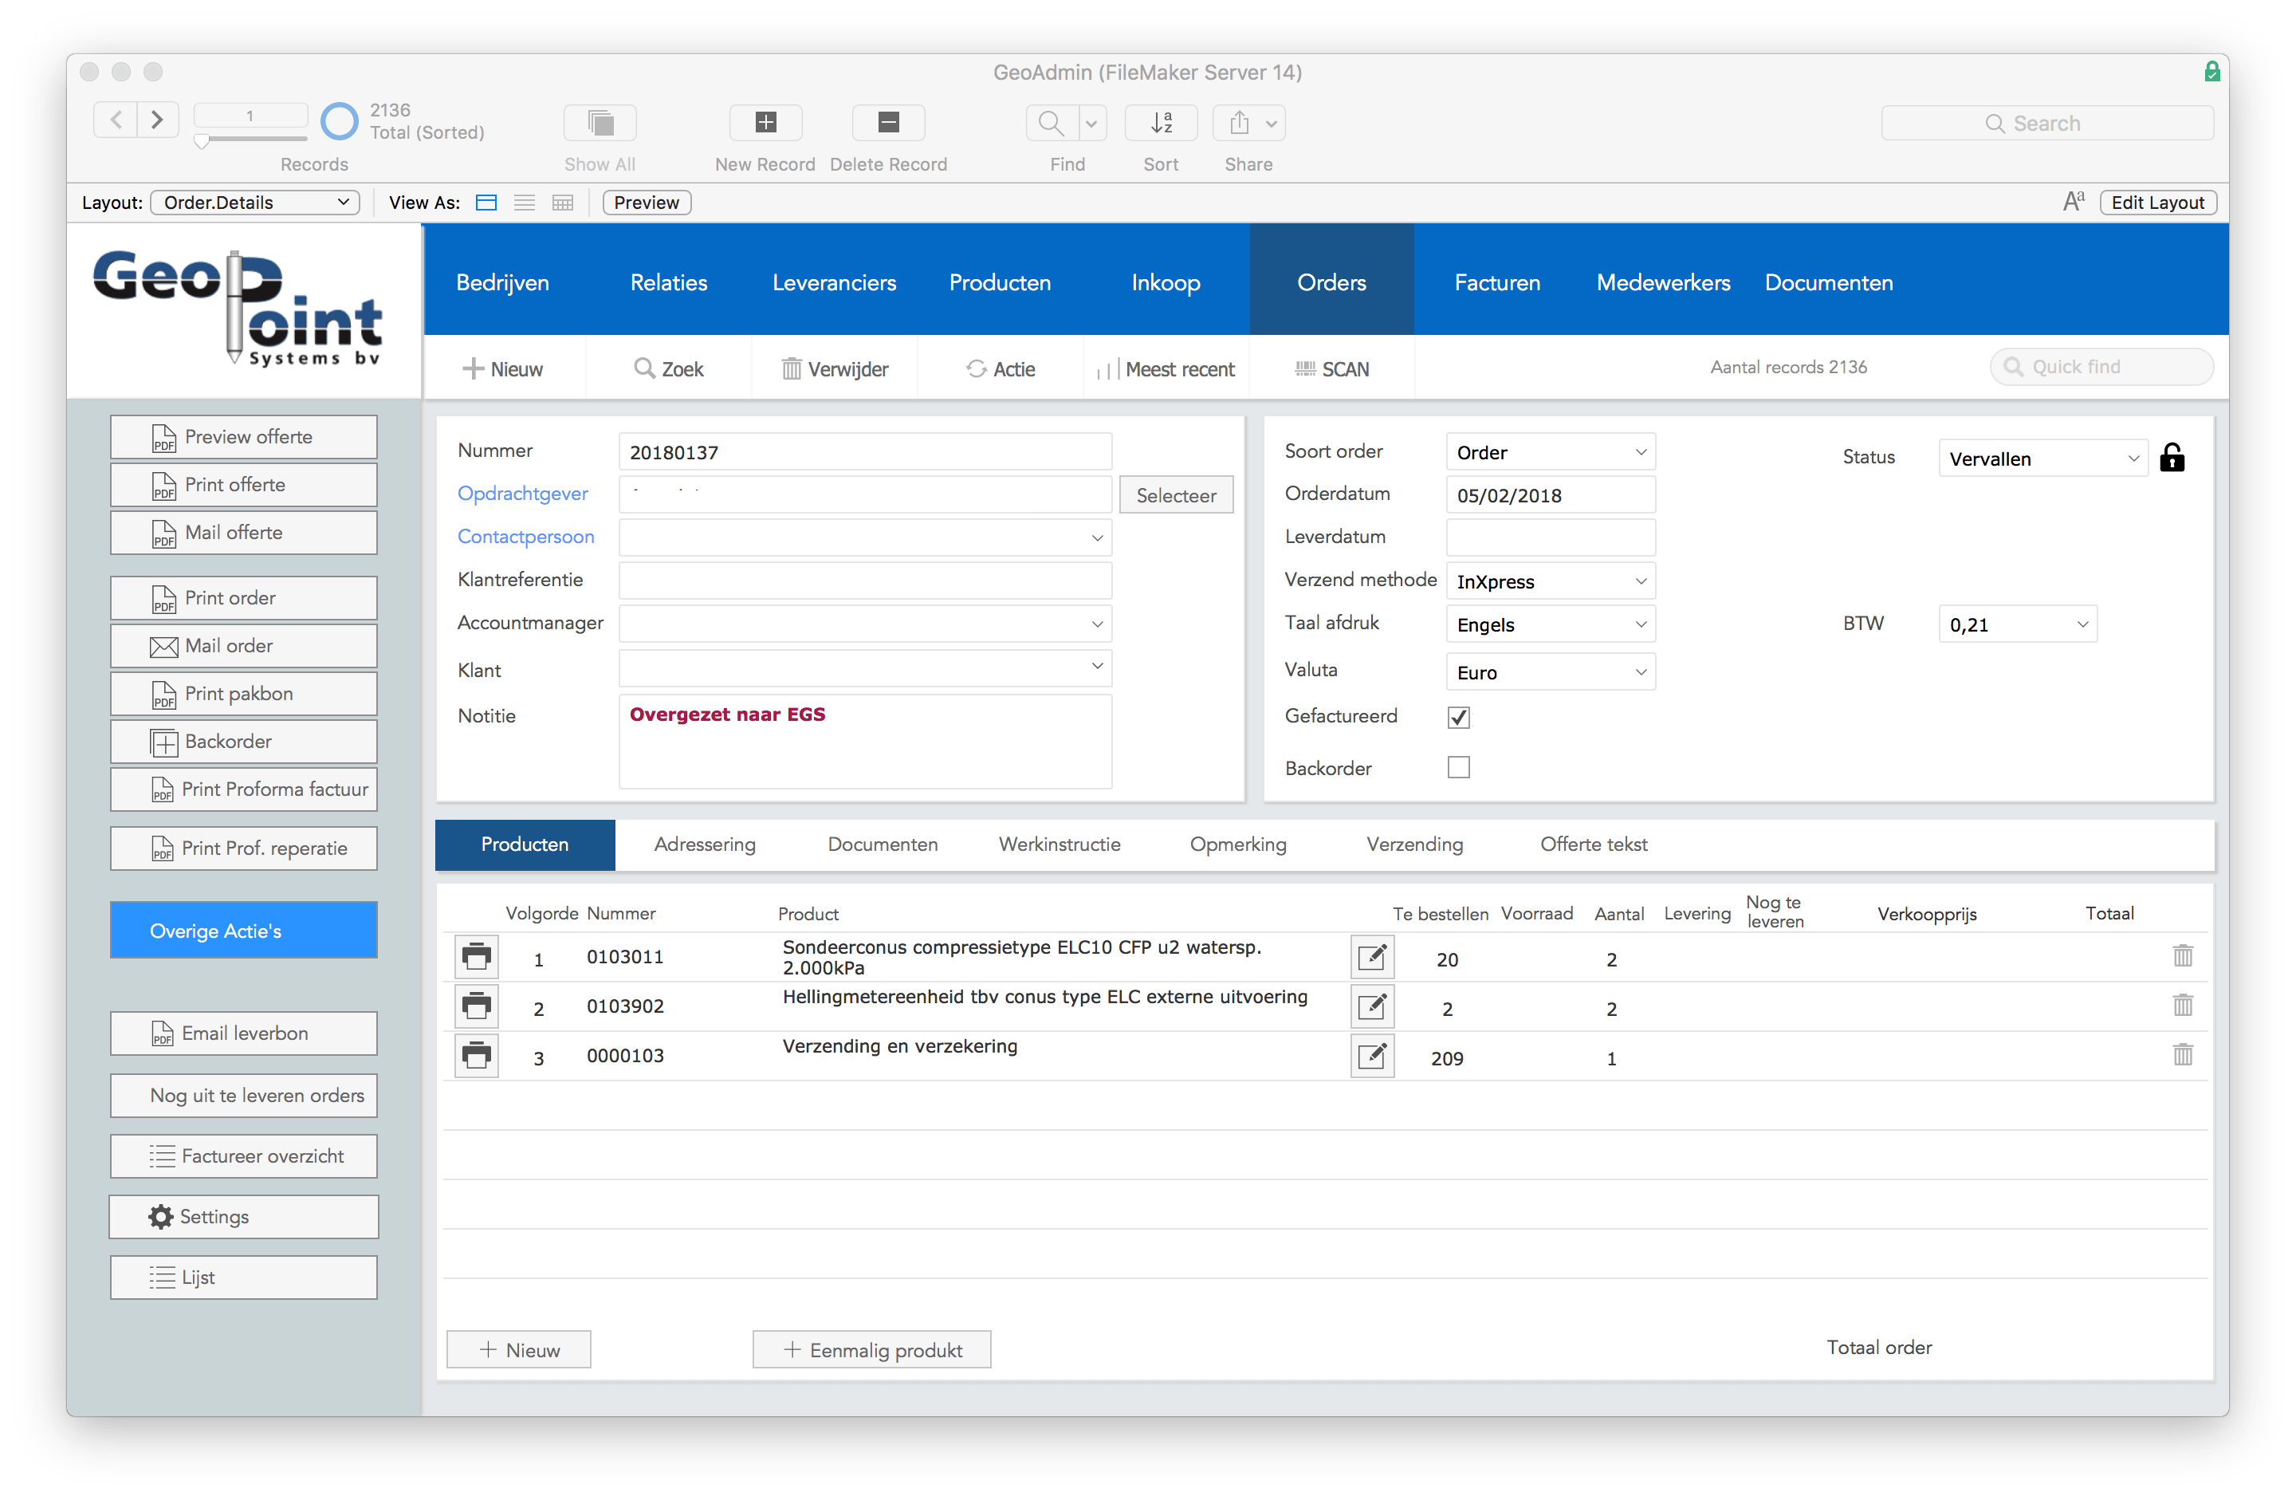
Task: Delete product line 0103902 trash icon
Action: (2182, 1006)
